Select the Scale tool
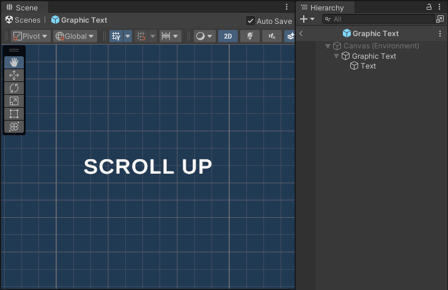The height and width of the screenshot is (290, 448). click(14, 101)
